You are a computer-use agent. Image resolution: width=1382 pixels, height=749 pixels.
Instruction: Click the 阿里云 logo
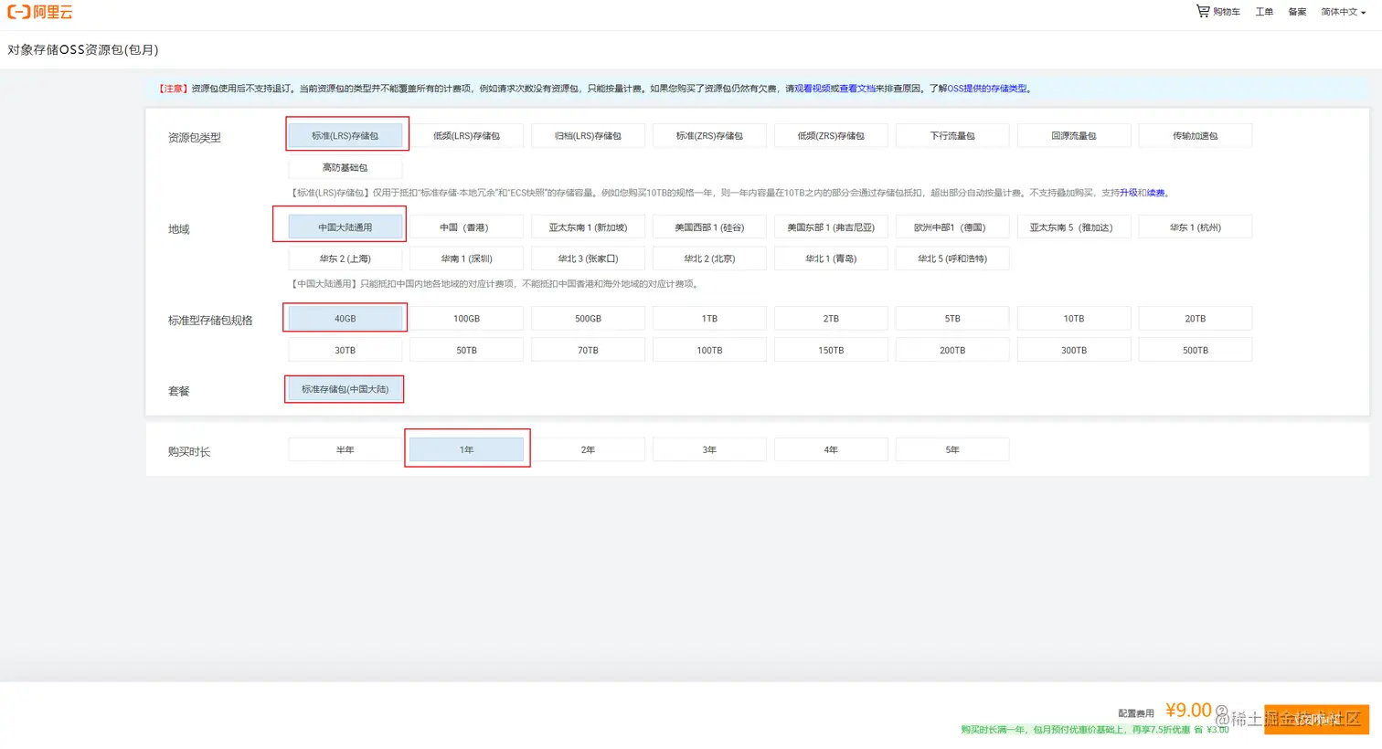point(40,12)
